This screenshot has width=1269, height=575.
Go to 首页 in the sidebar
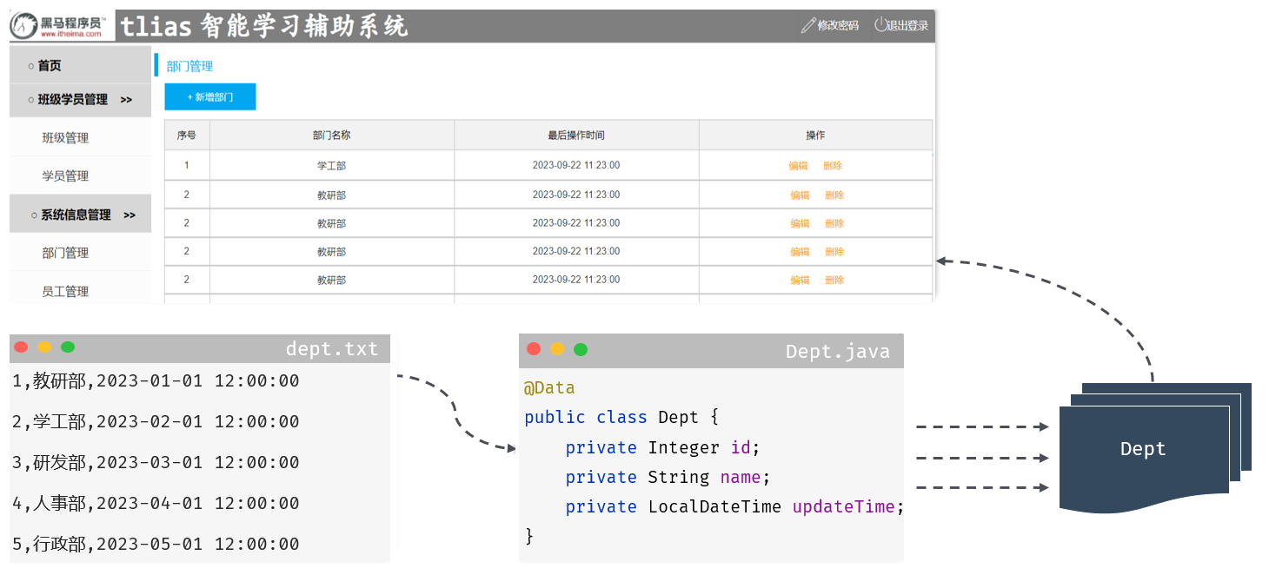(x=50, y=66)
